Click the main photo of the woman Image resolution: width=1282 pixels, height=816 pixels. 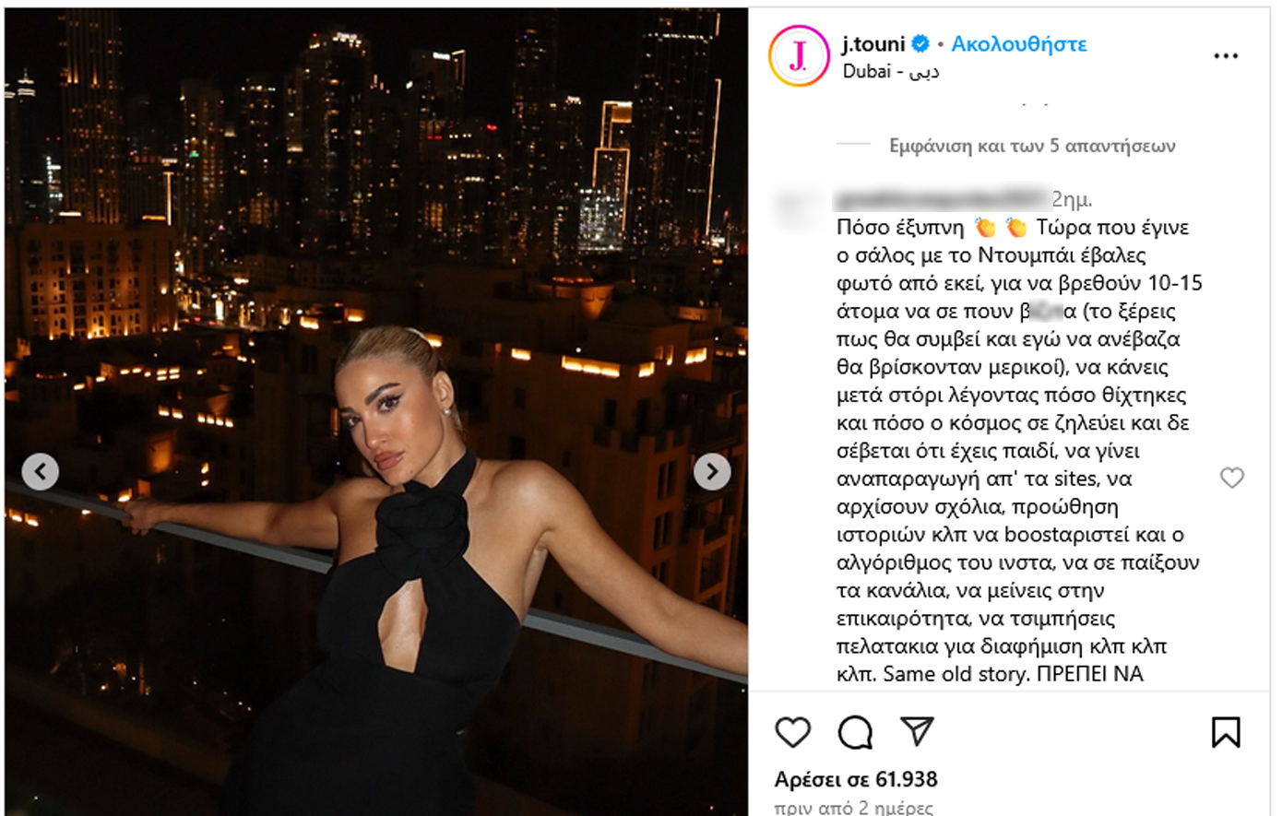(376, 412)
